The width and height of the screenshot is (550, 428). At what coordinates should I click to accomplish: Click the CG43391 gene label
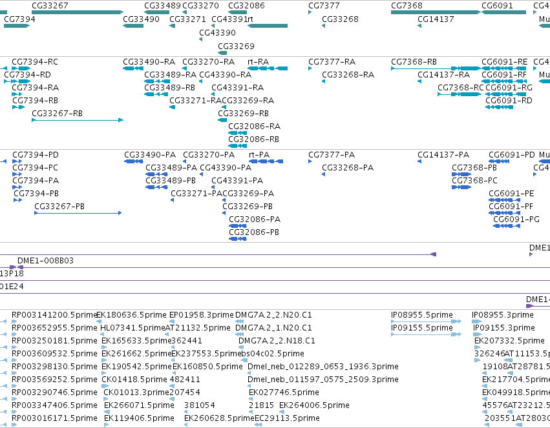tap(229, 19)
